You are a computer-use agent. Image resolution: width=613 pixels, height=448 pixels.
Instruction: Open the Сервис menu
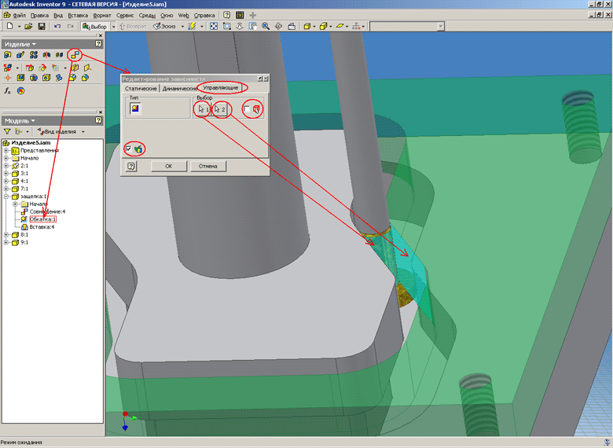pos(125,15)
